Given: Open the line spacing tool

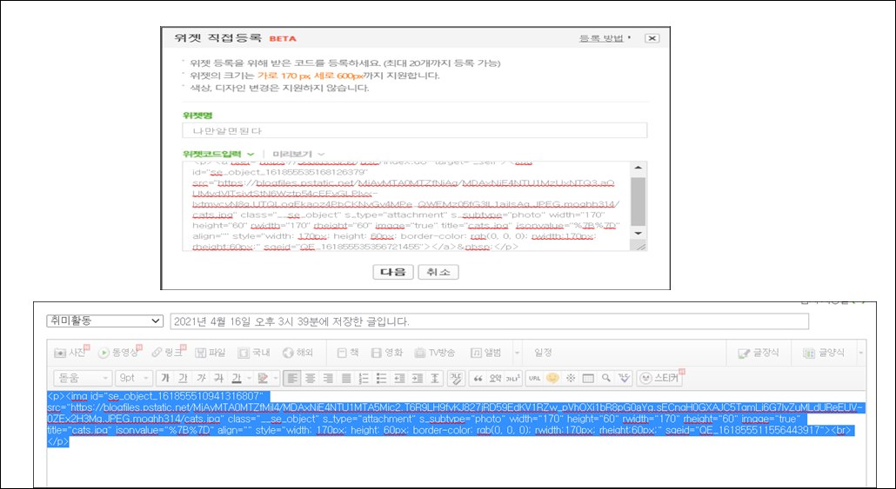Looking at the screenshot, I should [436, 378].
